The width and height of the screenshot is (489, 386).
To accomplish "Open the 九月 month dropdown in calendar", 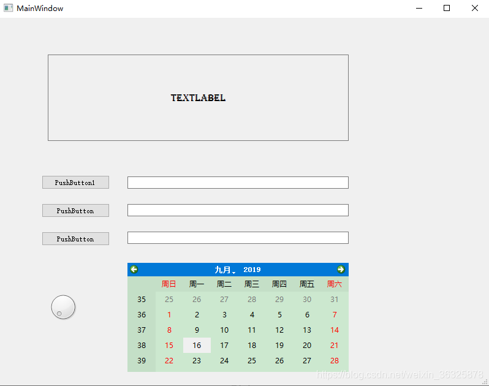I will [x=225, y=270].
